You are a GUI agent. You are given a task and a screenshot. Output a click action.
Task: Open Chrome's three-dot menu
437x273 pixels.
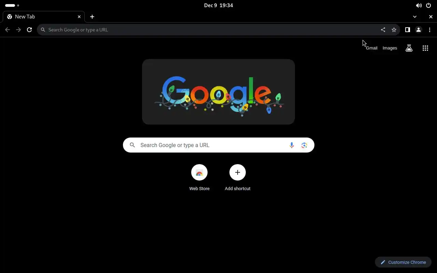tap(429, 30)
